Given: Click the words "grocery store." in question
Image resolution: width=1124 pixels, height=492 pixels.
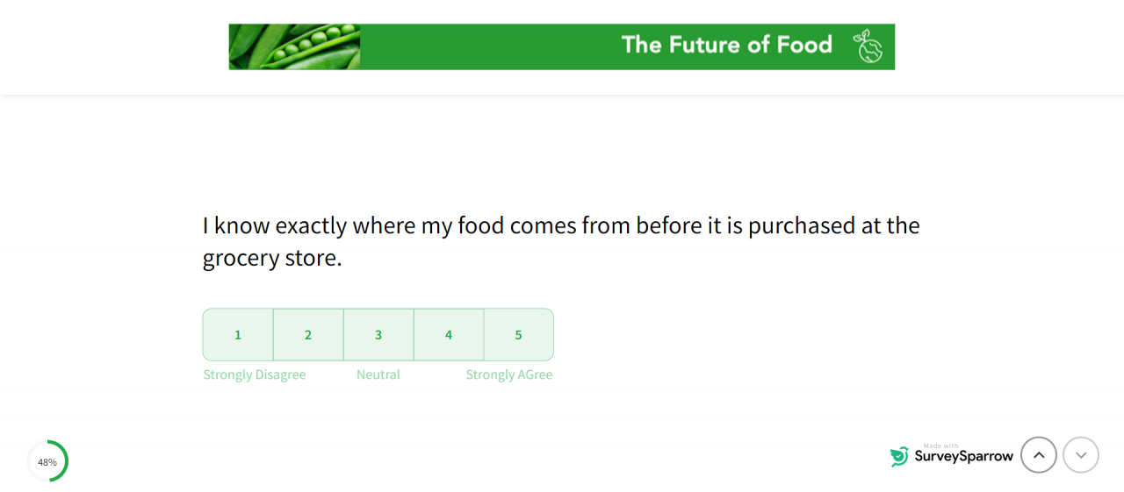Looking at the screenshot, I should [x=272, y=259].
